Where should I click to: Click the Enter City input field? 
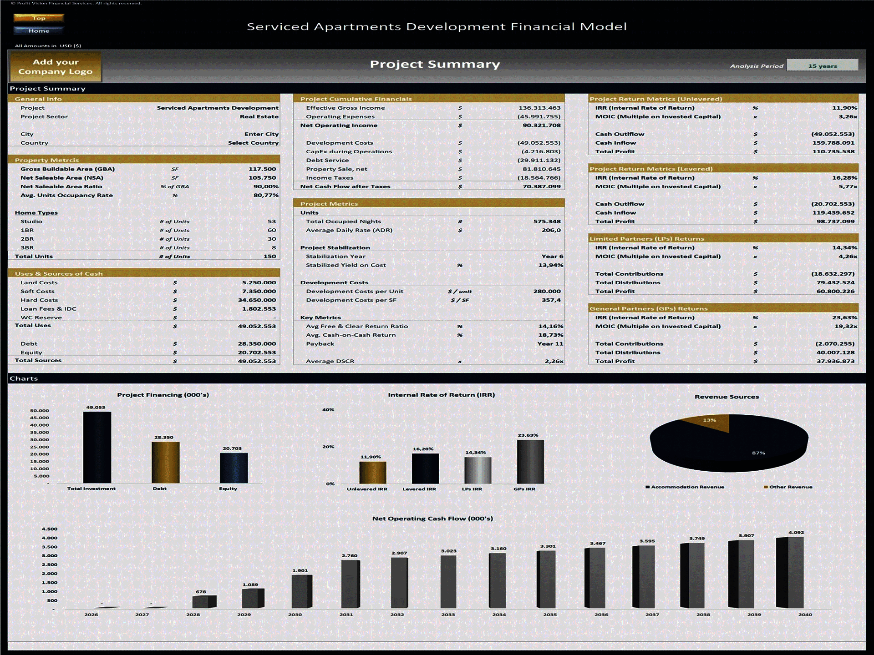tap(260, 134)
